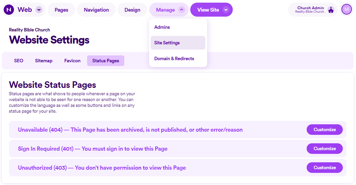Click the View Site button
This screenshot has height=185, width=356.
[x=208, y=10]
